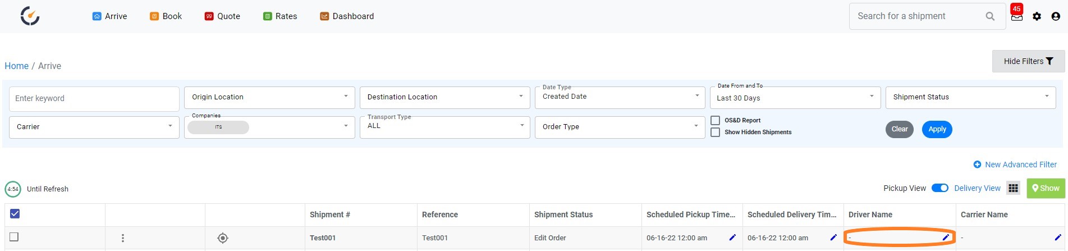The image size is (1068, 251).
Task: Edit Scheduled Pickup Time pencil icon
Action: click(732, 238)
